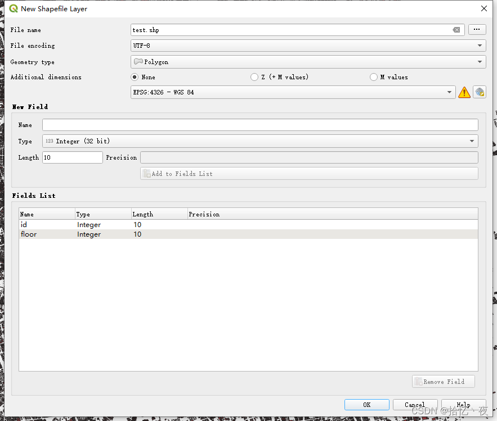Open the Select CRS globe icon

(x=479, y=92)
